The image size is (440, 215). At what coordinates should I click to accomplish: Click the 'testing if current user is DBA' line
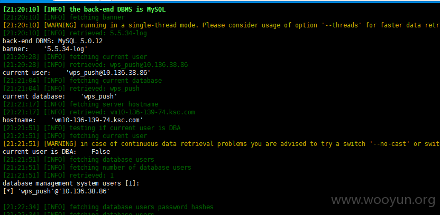pos(92,128)
